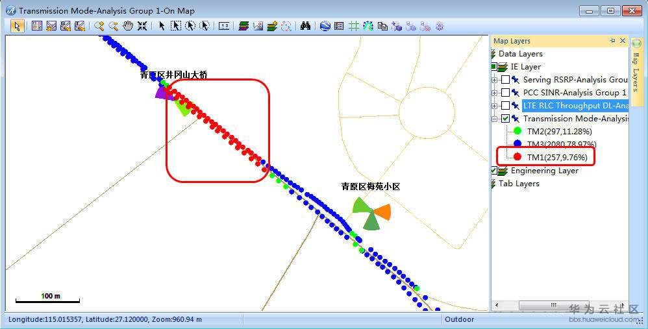This screenshot has width=648, height=329.
Task: Click the red TM1 legend color dot
Action: pos(517,157)
